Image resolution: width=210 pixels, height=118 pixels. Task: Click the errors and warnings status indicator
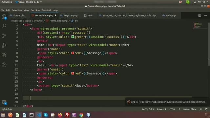(7, 109)
